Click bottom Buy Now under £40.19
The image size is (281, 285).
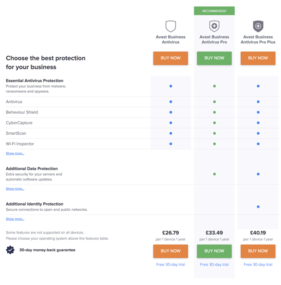pyautogui.click(x=258, y=251)
